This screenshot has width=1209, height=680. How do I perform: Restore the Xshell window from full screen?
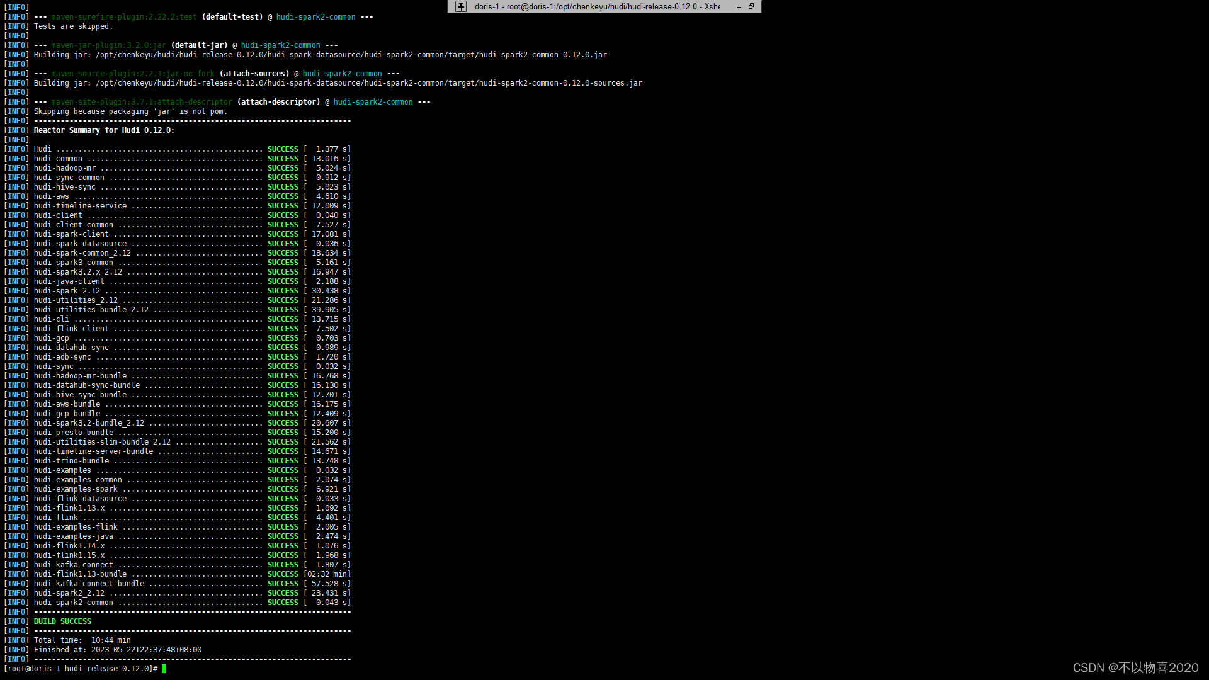[751, 6]
